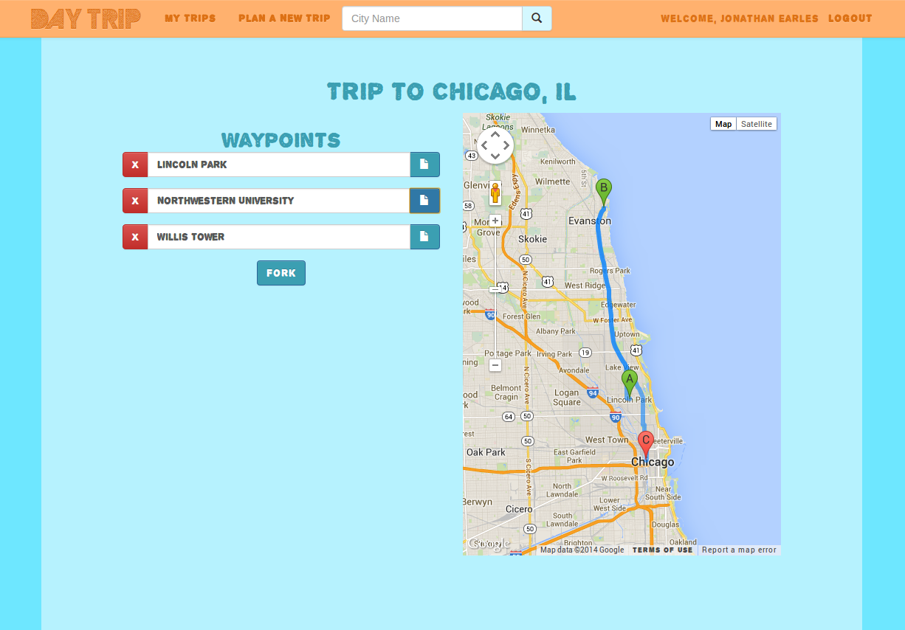
Task: Click the Northwestern University waypoint text
Action: click(225, 201)
